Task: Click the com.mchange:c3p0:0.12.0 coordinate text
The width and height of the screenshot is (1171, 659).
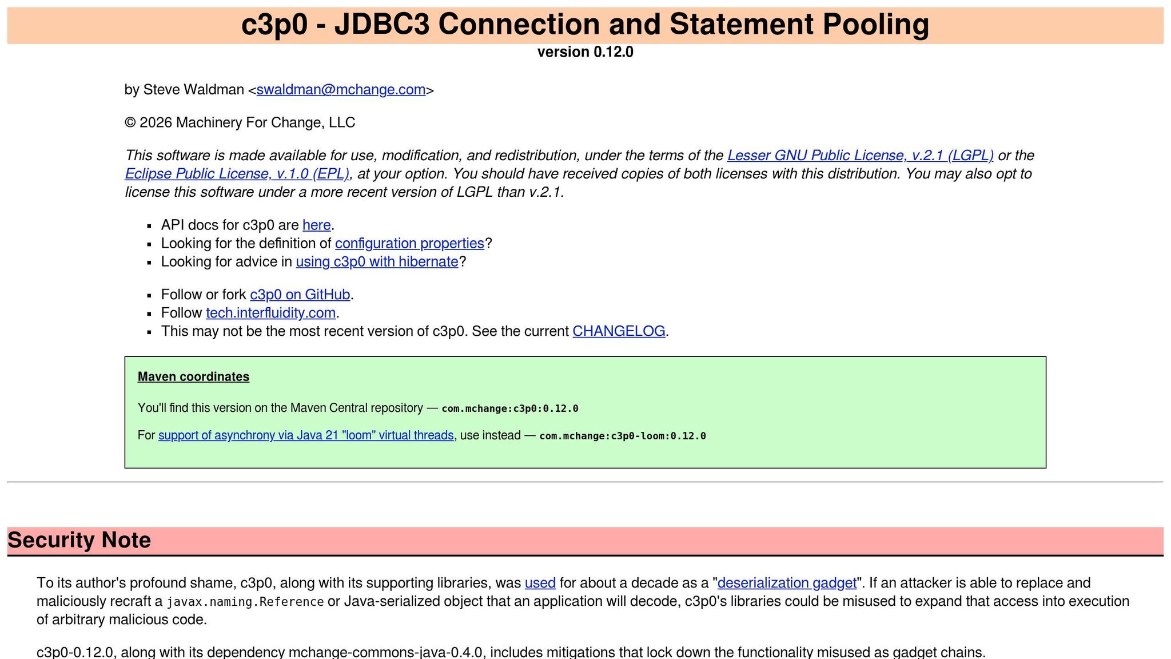Action: [509, 408]
